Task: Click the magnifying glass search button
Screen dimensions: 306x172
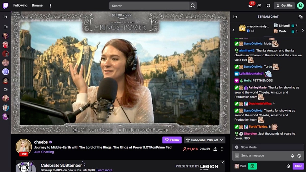Action: coord(193,6)
